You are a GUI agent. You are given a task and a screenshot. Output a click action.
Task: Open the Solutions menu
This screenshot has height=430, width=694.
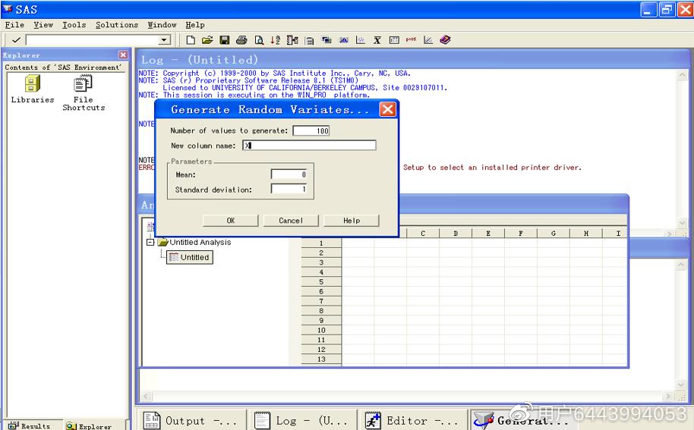tap(117, 25)
